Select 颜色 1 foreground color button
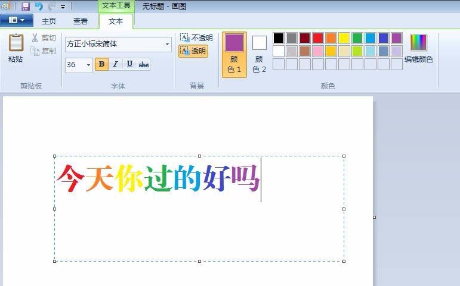Viewport: 460px width, 286px height. pos(234,55)
